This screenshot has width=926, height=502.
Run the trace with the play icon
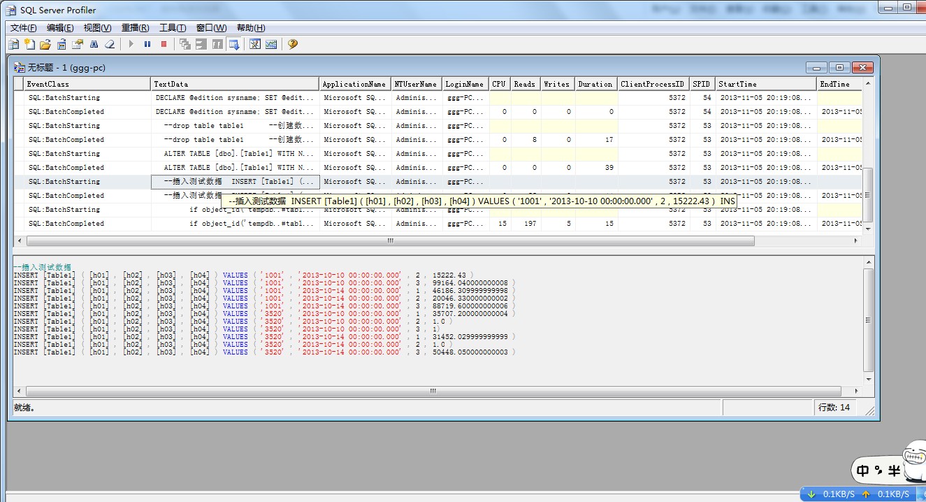(x=131, y=43)
